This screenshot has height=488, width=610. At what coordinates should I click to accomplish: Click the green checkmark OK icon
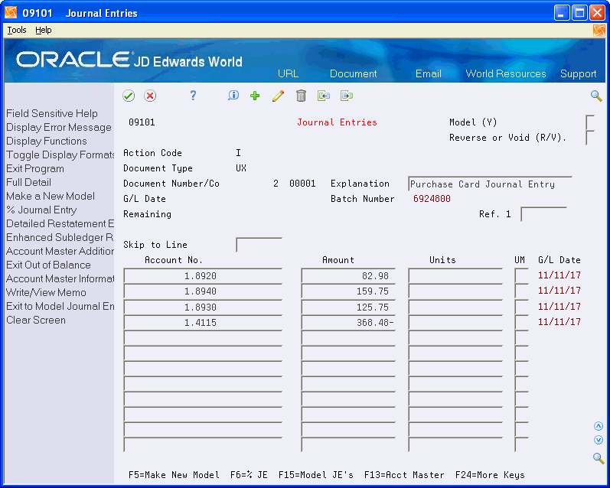point(129,96)
